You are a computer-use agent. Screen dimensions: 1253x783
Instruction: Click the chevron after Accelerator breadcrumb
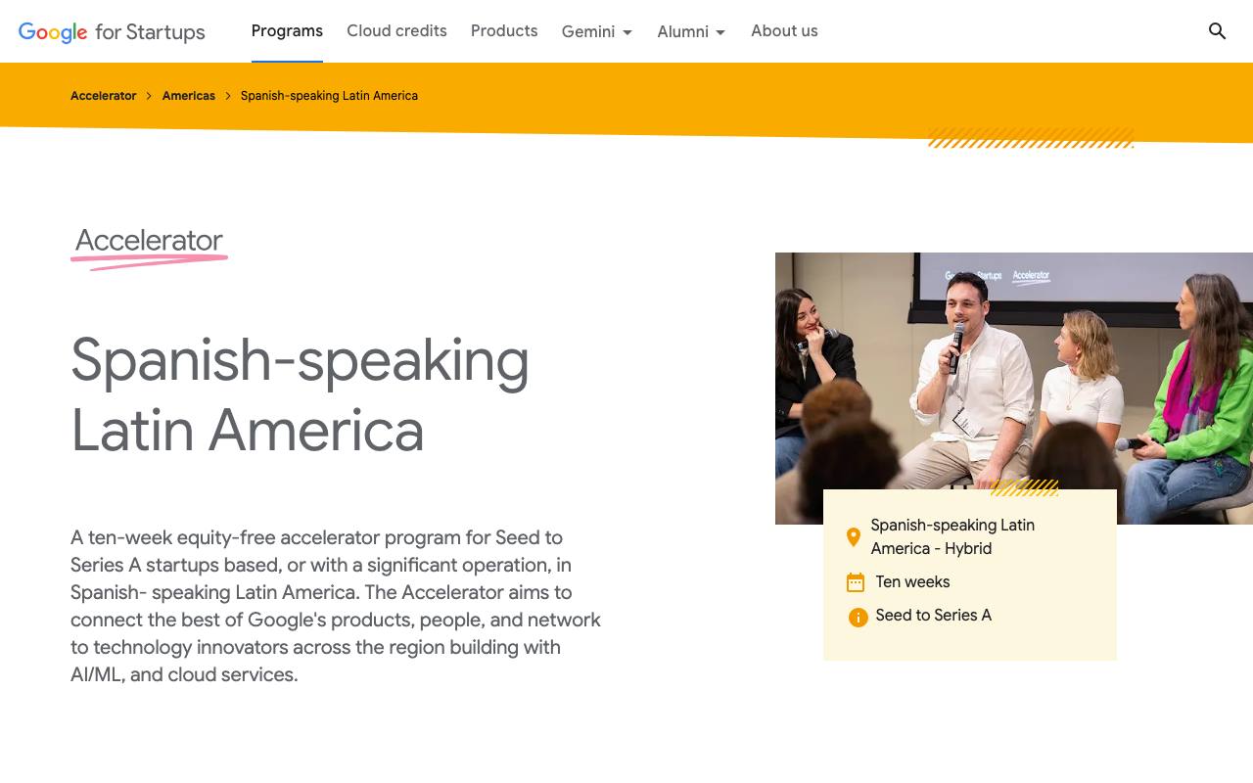coord(150,96)
